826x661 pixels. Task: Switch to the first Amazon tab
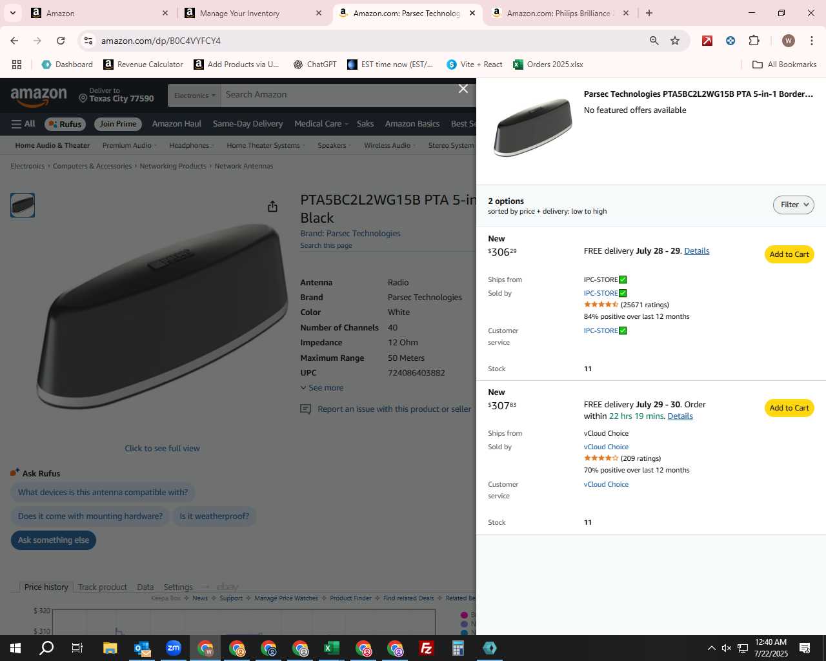(99, 13)
